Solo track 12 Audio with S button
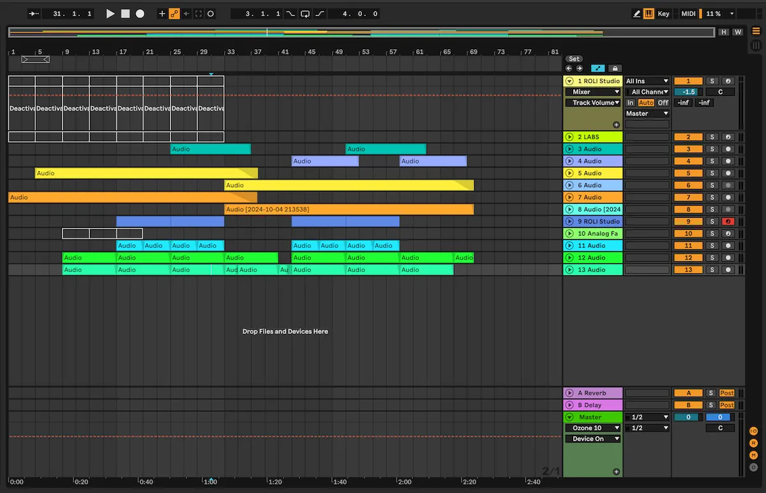The height and width of the screenshot is (493, 766). pos(712,258)
